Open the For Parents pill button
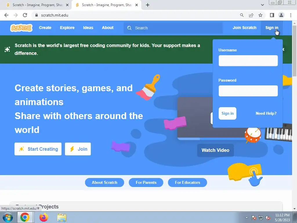Screen dimensions: 297x223 pyautogui.click(x=146, y=182)
